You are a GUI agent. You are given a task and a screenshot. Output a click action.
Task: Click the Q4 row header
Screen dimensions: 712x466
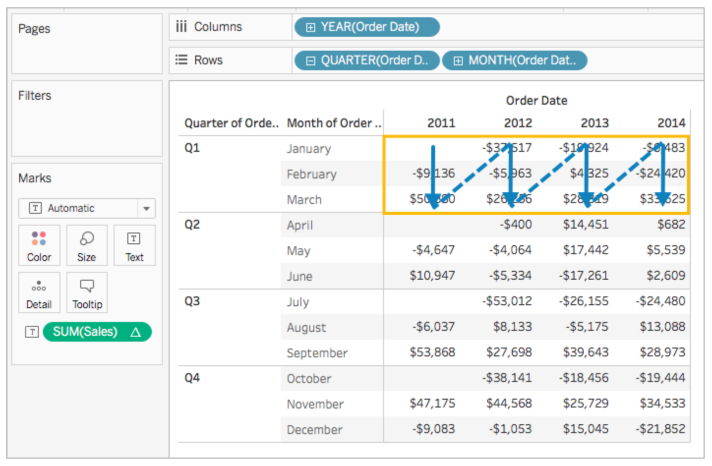(192, 378)
